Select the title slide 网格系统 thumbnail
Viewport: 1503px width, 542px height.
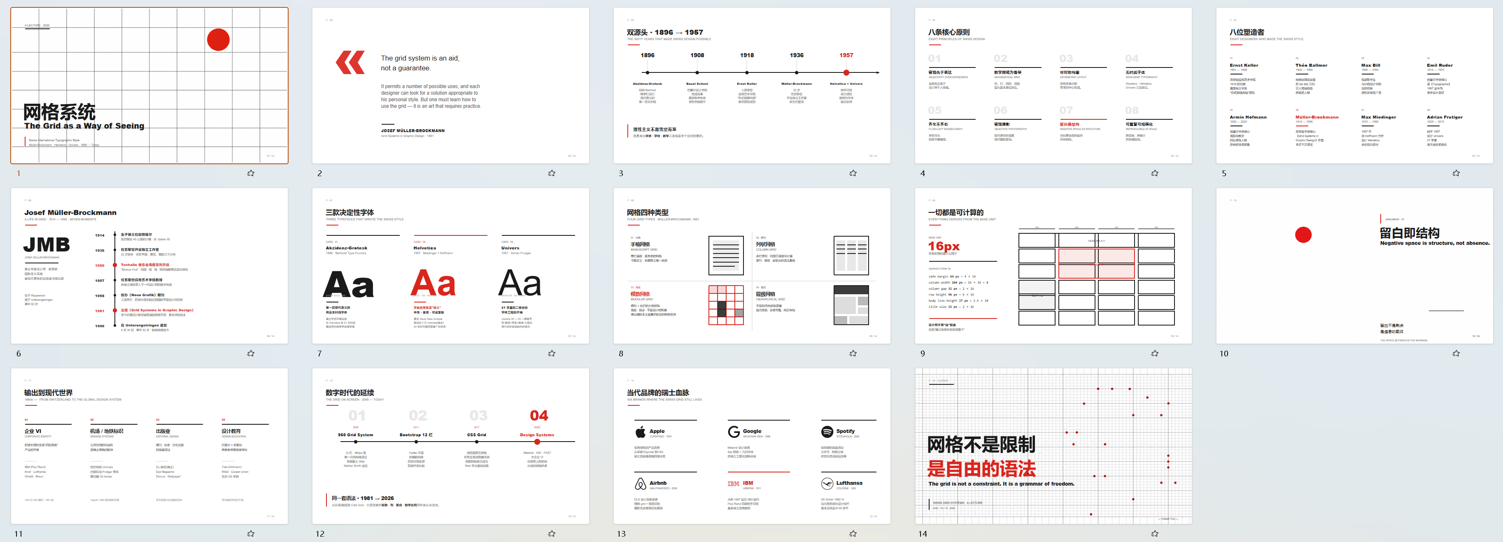pos(149,86)
